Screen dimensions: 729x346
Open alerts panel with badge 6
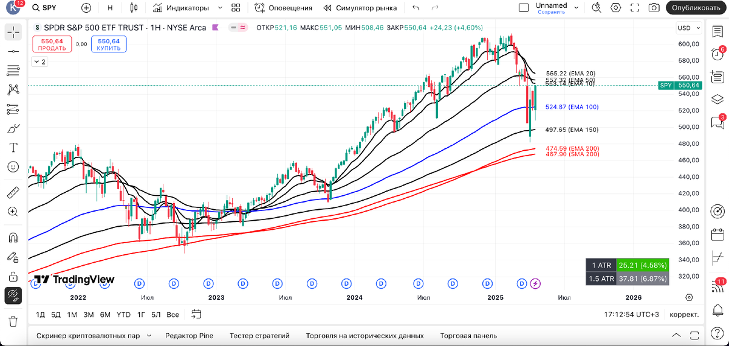coord(717,55)
